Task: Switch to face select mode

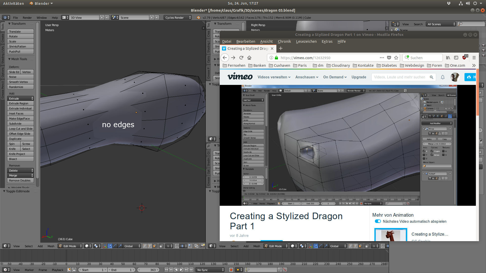Action: pyautogui.click(x=155, y=246)
